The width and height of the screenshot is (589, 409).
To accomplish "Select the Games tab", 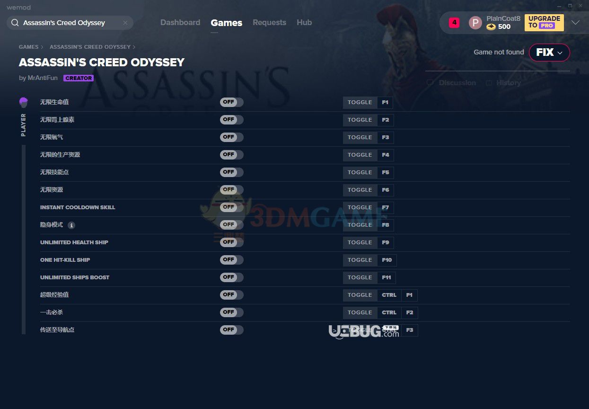I will click(227, 23).
